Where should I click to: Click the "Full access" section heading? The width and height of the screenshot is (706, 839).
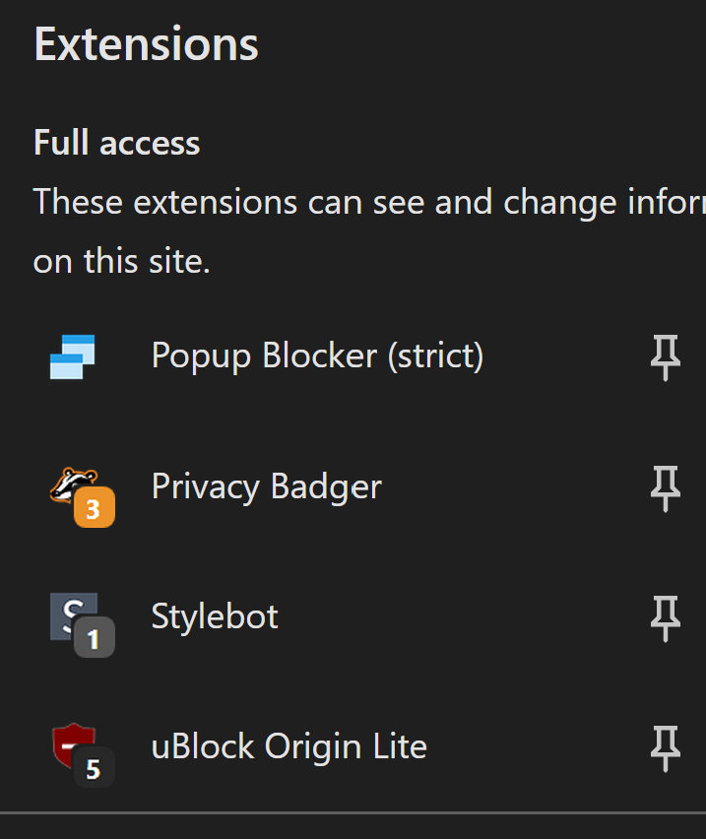coord(116,144)
